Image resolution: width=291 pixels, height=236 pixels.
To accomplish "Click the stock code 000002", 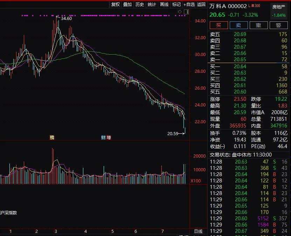I will click(237, 6).
